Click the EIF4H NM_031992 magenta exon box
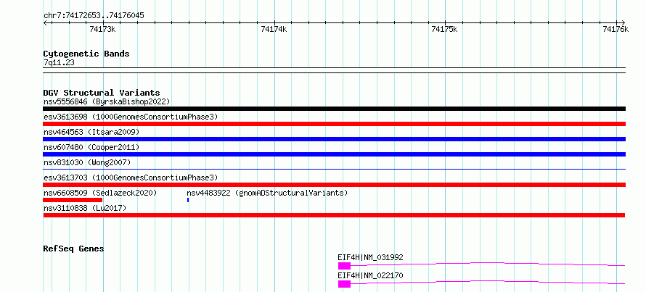The height and width of the screenshot is (292, 646). click(x=344, y=266)
